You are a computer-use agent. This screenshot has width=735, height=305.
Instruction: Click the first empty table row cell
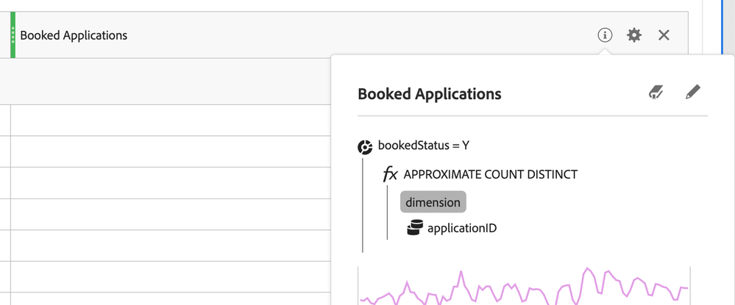(x=169, y=120)
